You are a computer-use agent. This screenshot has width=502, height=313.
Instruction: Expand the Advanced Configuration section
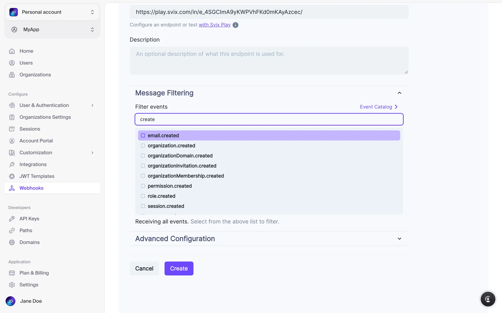(x=399, y=239)
